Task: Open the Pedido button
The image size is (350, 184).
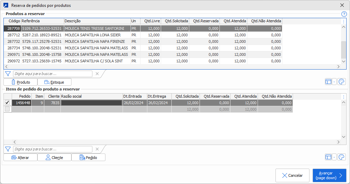Action: (88, 157)
